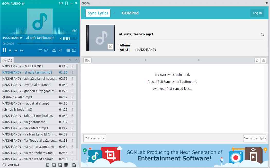Click playlist vertical scrollbar
Image resolution: width=270 pixels, height=168 pixels.
point(77,106)
